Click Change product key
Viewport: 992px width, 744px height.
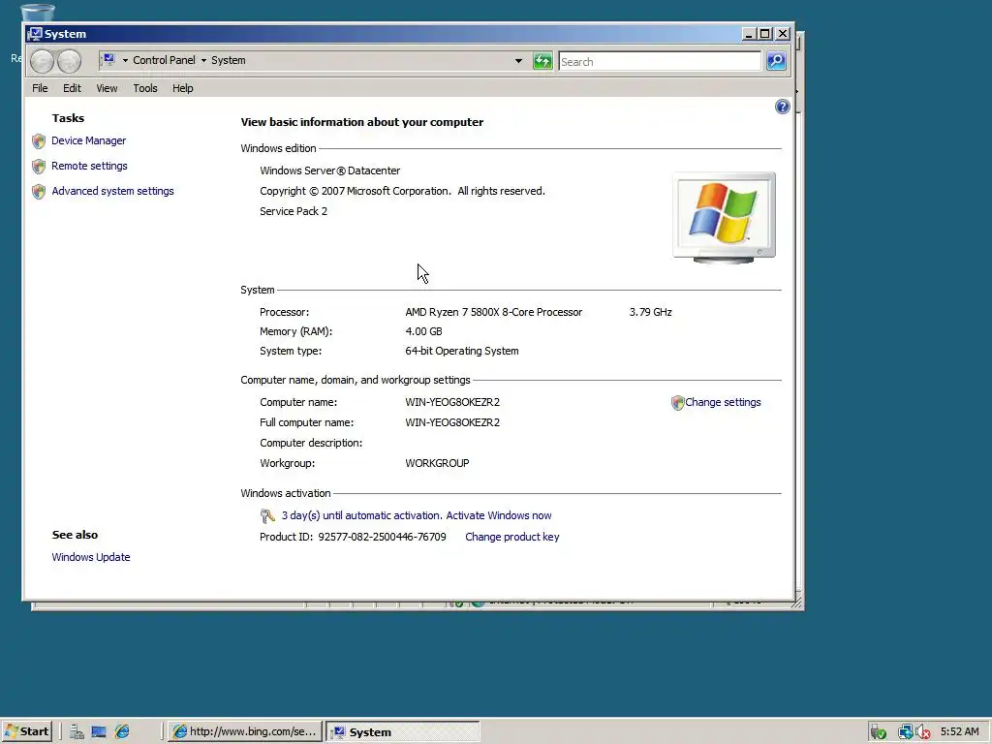(x=511, y=537)
